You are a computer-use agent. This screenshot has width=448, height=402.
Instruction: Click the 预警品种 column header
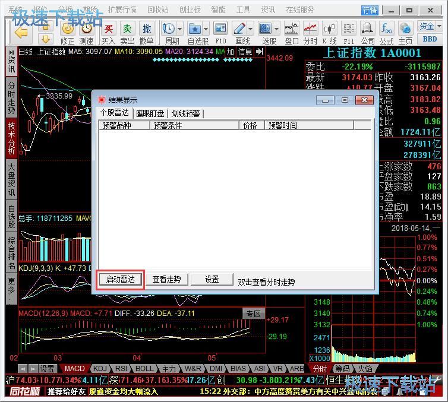[116, 125]
